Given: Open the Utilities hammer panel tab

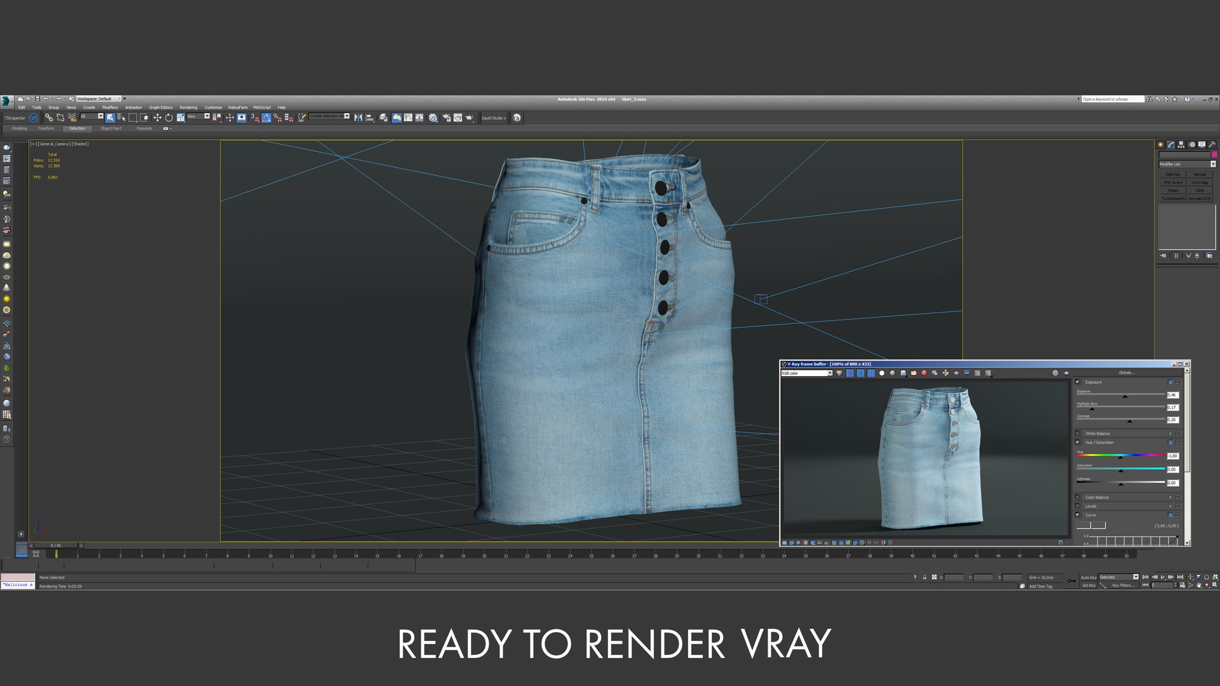Looking at the screenshot, I should click(x=1212, y=145).
